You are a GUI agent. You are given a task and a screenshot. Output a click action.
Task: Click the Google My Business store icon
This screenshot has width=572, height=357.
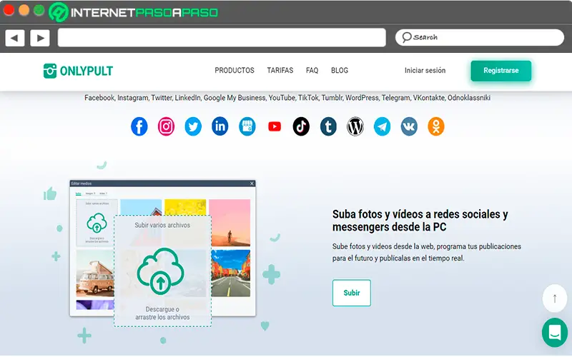[x=247, y=126]
